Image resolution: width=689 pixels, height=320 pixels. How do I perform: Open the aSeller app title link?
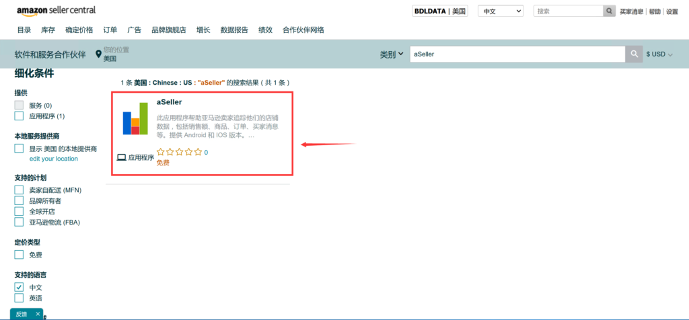click(169, 102)
